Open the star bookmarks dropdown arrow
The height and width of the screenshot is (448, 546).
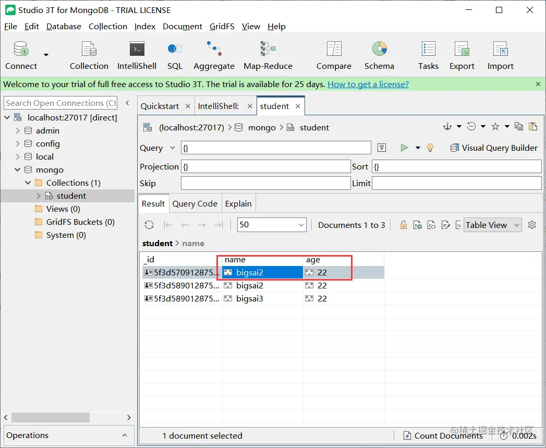(x=507, y=126)
